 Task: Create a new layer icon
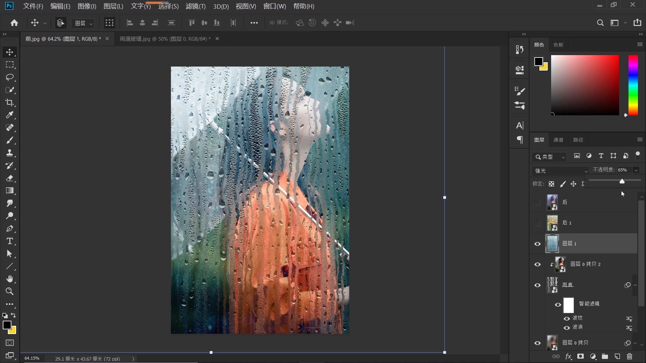(617, 356)
